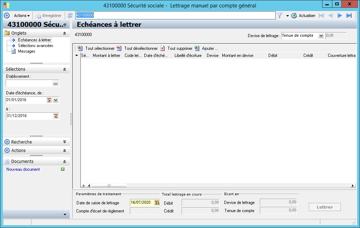
Task: Click the horizontal scrollbar thumb
Action: (x=109, y=186)
